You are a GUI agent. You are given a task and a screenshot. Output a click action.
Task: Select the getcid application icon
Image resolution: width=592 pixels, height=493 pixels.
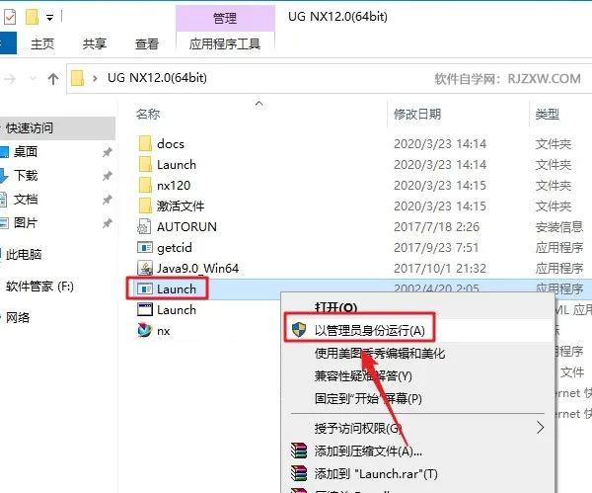click(x=145, y=247)
